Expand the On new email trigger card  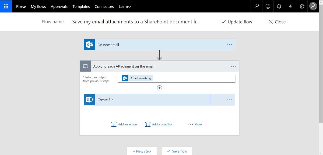[x=159, y=45]
